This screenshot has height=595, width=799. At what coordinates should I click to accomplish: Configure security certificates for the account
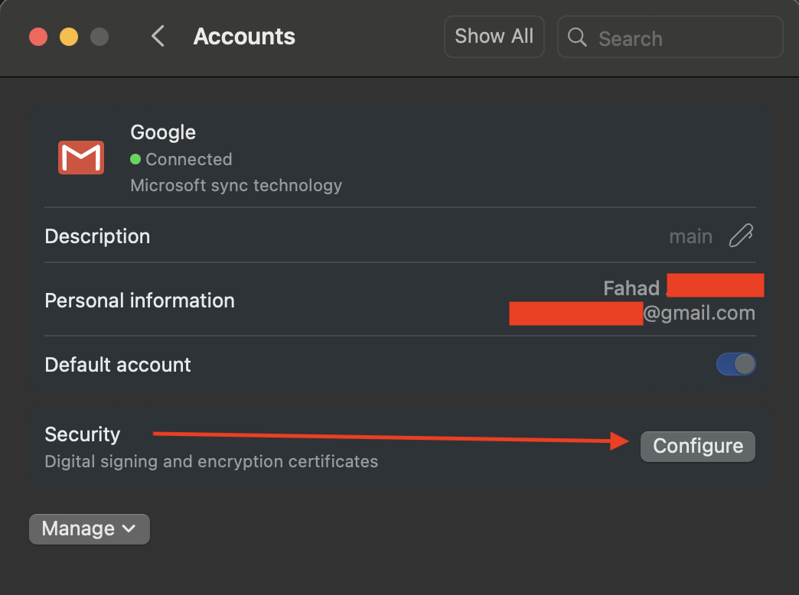[x=697, y=446]
